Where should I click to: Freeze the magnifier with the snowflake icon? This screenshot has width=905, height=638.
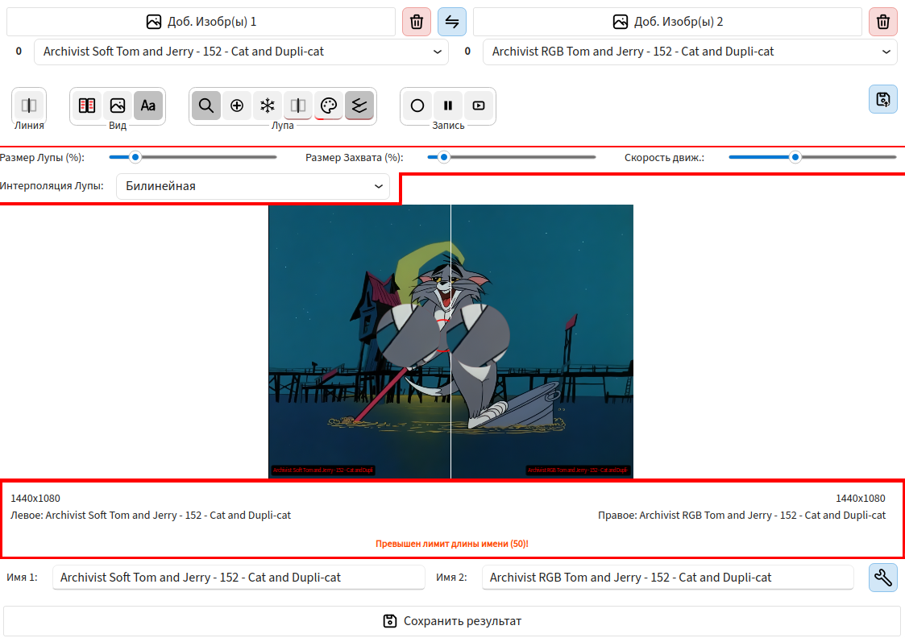coord(268,106)
